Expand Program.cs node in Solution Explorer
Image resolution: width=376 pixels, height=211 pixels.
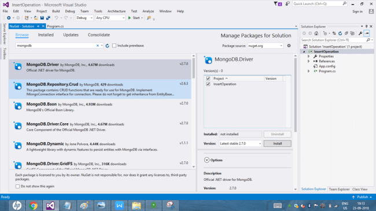[x=309, y=71]
